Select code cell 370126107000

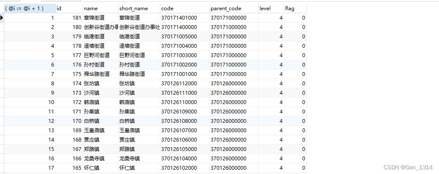185,130
